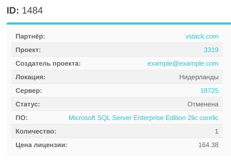Click the "Сервер:" label
The image size is (231, 161).
29,91
